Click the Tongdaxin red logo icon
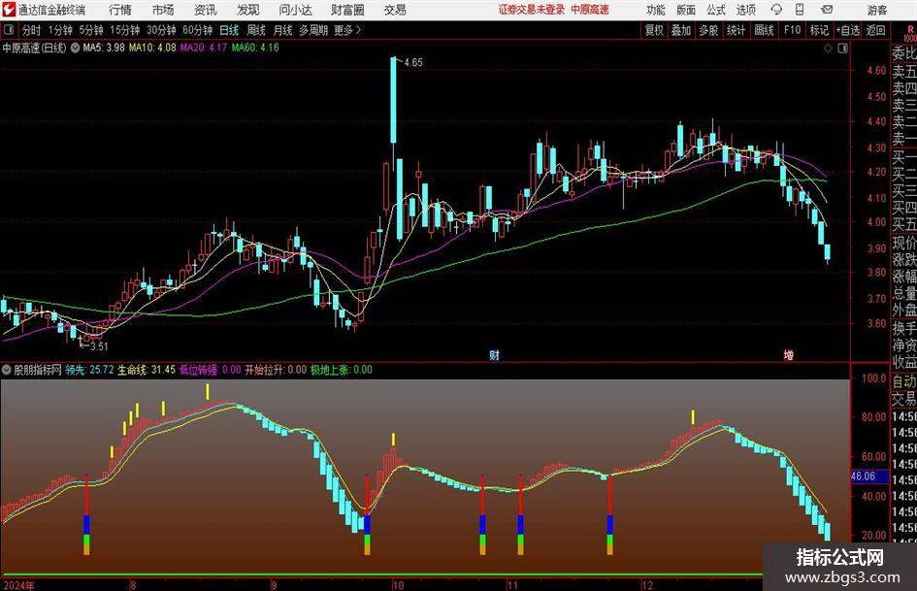This screenshot has height=591, width=917. click(9, 10)
